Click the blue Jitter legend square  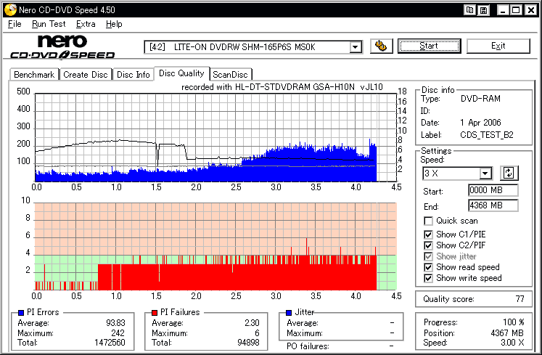[289, 312]
